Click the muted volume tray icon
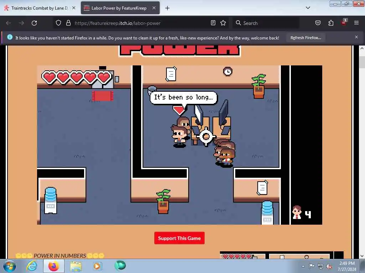 pos(329,267)
